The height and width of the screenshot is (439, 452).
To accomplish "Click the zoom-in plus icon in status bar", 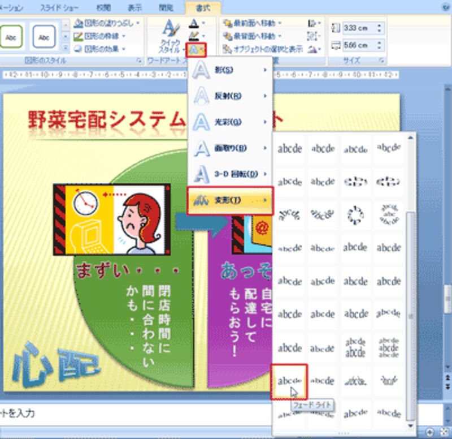I will click(429, 432).
